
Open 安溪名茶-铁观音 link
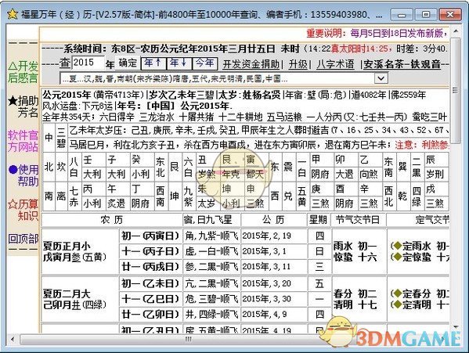coord(402,64)
